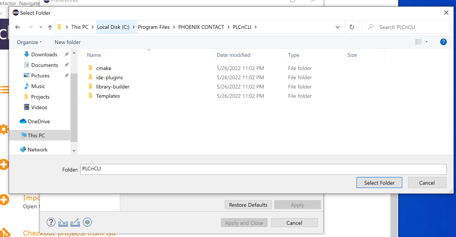This screenshot has height=237, width=456.
Task: Click PHOENIX CONTACT breadcrumb
Action: coord(201,27)
